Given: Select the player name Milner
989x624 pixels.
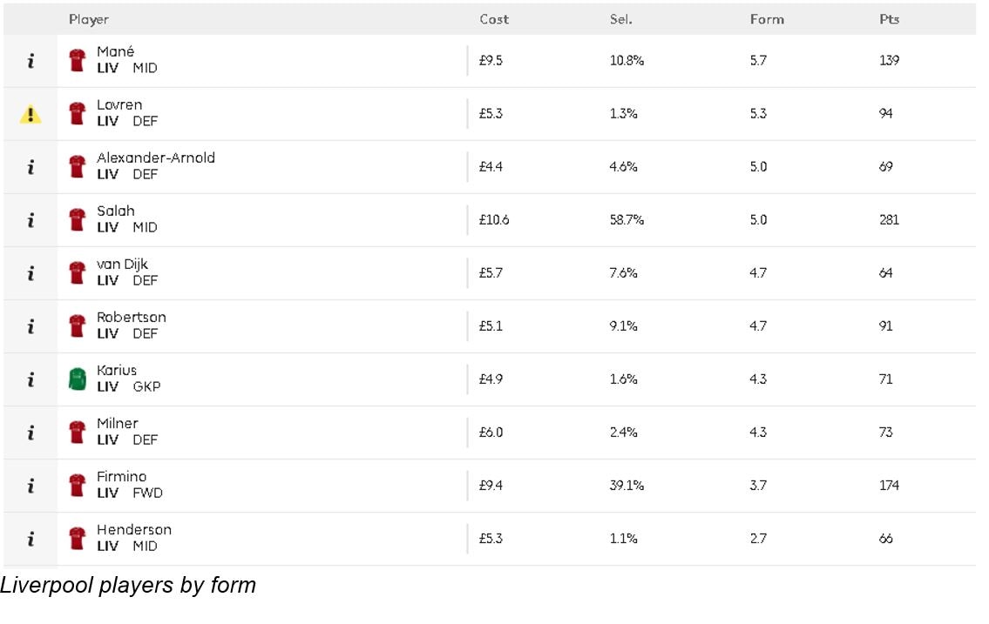Looking at the screenshot, I should pyautogui.click(x=118, y=423).
